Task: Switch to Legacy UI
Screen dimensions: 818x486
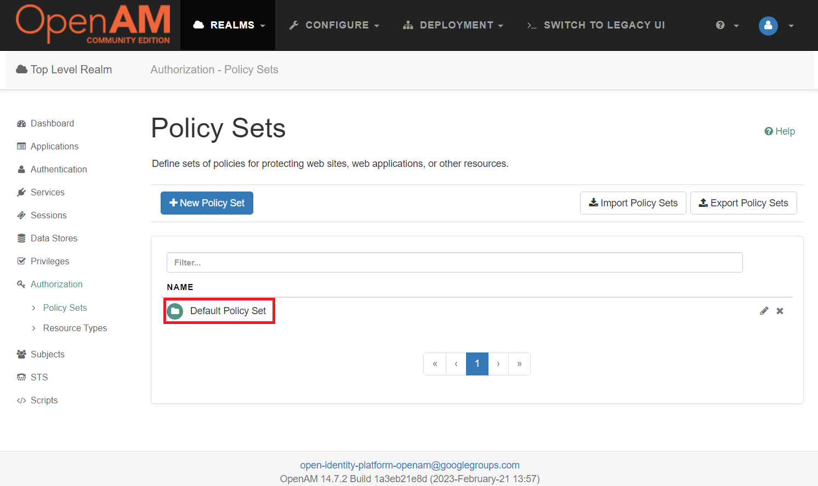Action: pyautogui.click(x=596, y=25)
